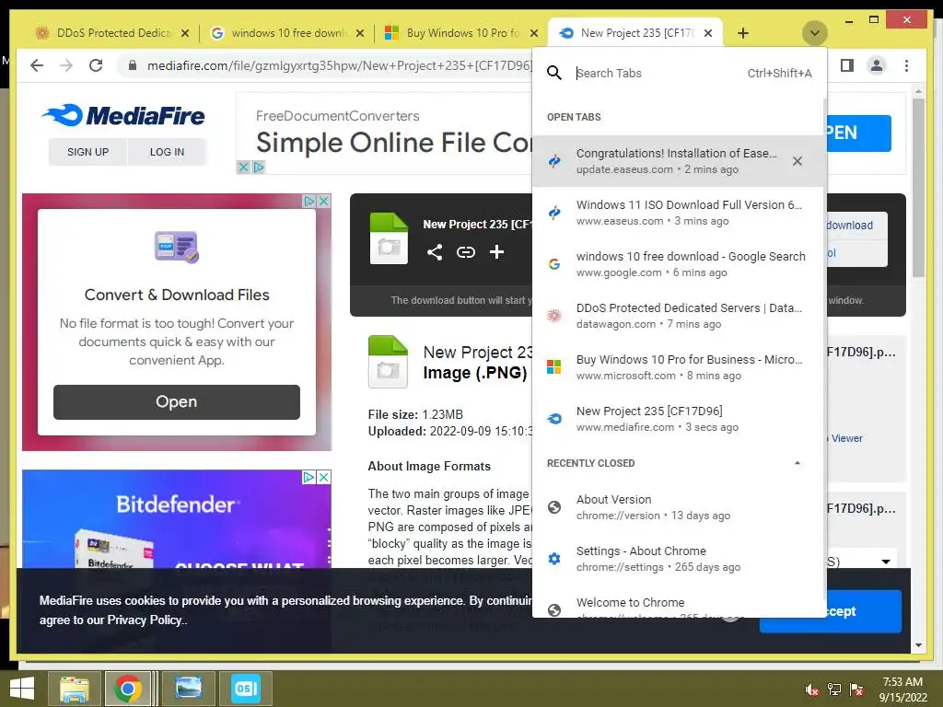The width and height of the screenshot is (943, 707).
Task: Open the Outlook taskbar icon
Action: point(246,689)
